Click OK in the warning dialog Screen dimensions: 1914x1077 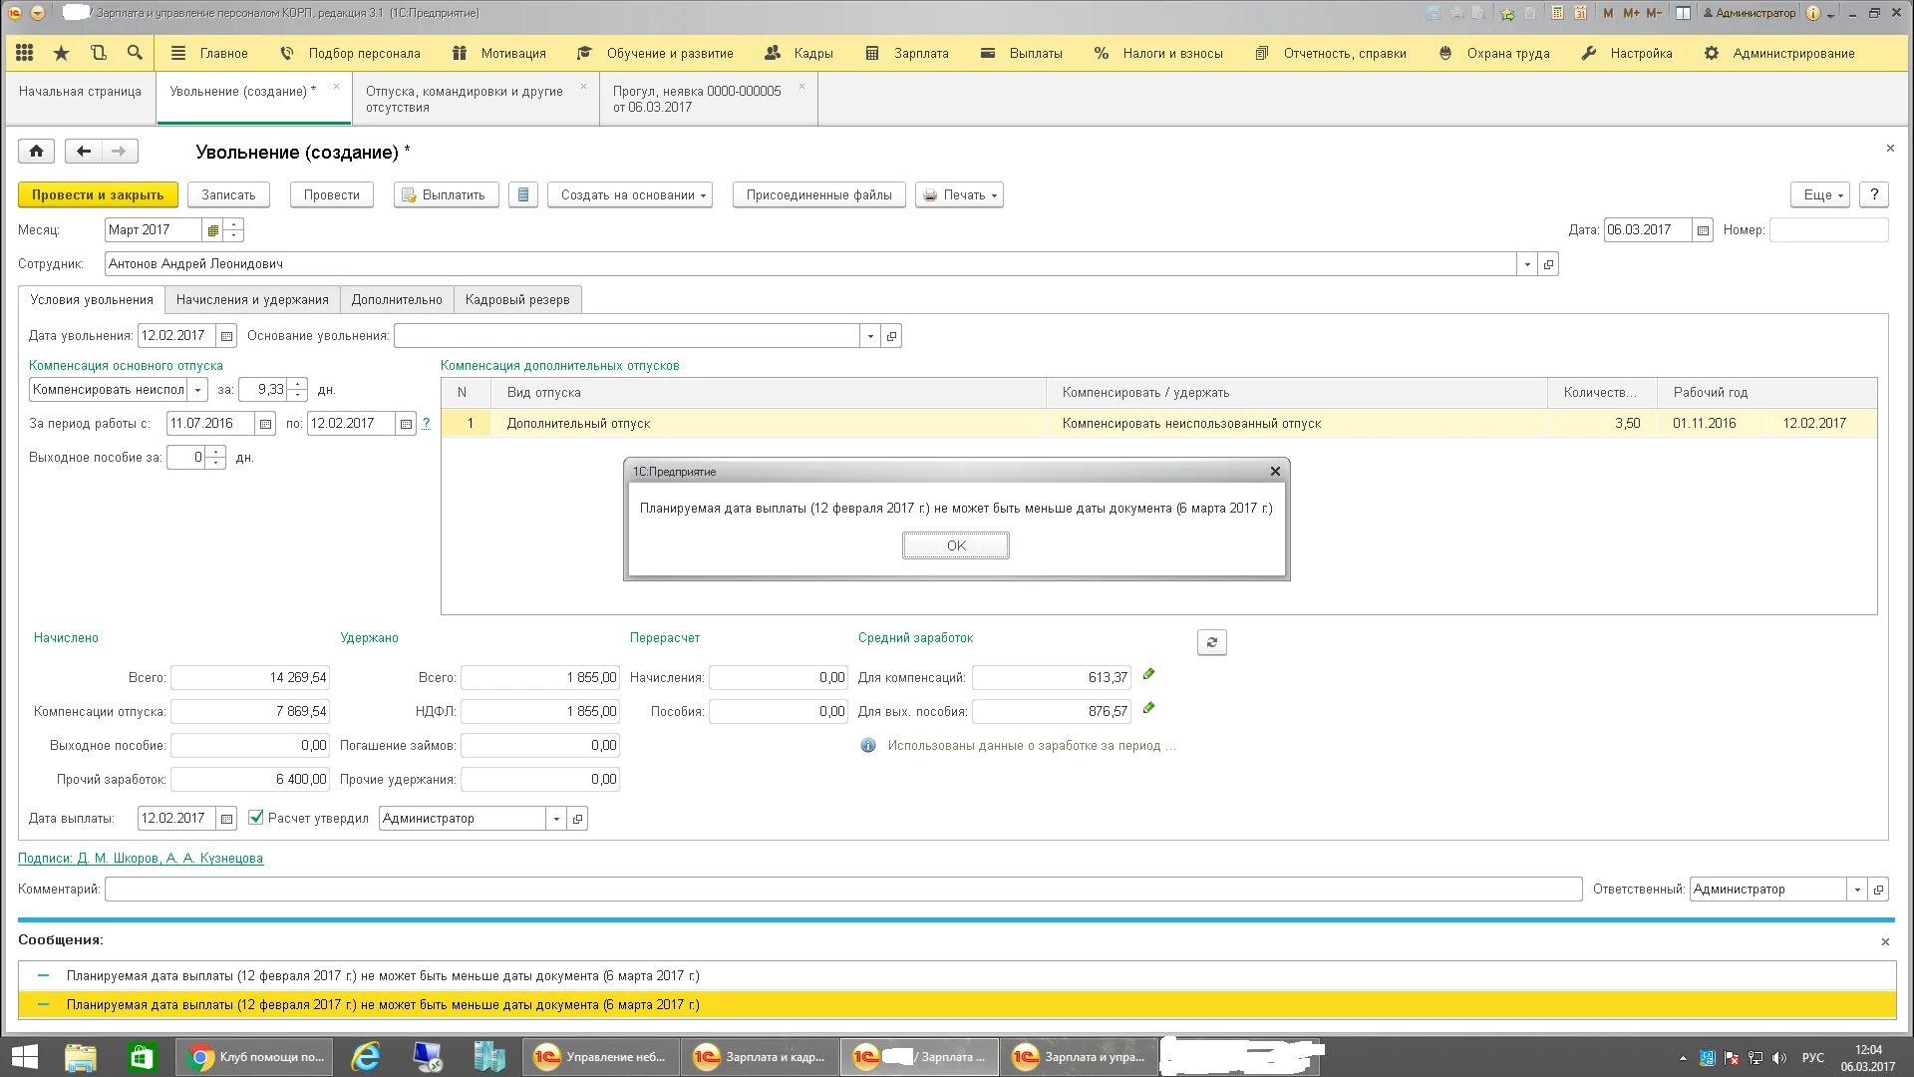coord(956,545)
